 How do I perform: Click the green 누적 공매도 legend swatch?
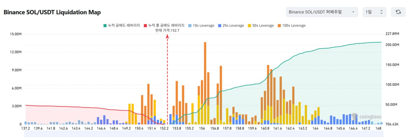pos(105,25)
